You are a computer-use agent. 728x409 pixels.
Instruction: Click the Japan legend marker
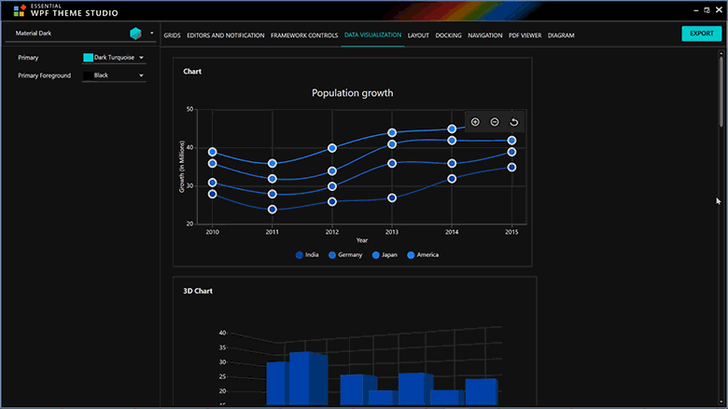click(375, 254)
